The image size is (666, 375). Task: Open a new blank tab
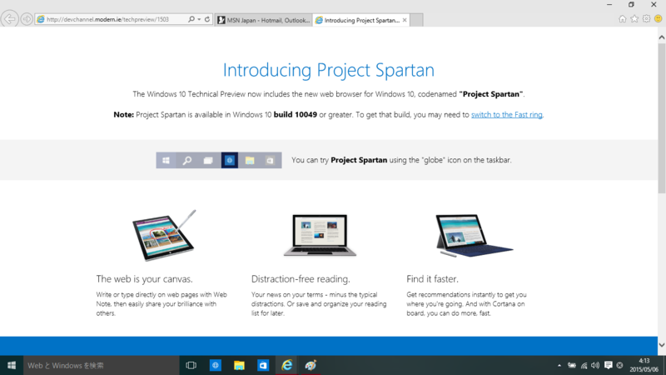(x=416, y=20)
